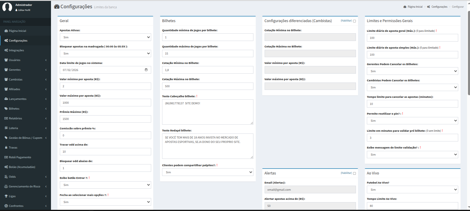Go to Página Inicial via breadcrumb
The width and height of the screenshot is (470, 211).
coord(415,7)
